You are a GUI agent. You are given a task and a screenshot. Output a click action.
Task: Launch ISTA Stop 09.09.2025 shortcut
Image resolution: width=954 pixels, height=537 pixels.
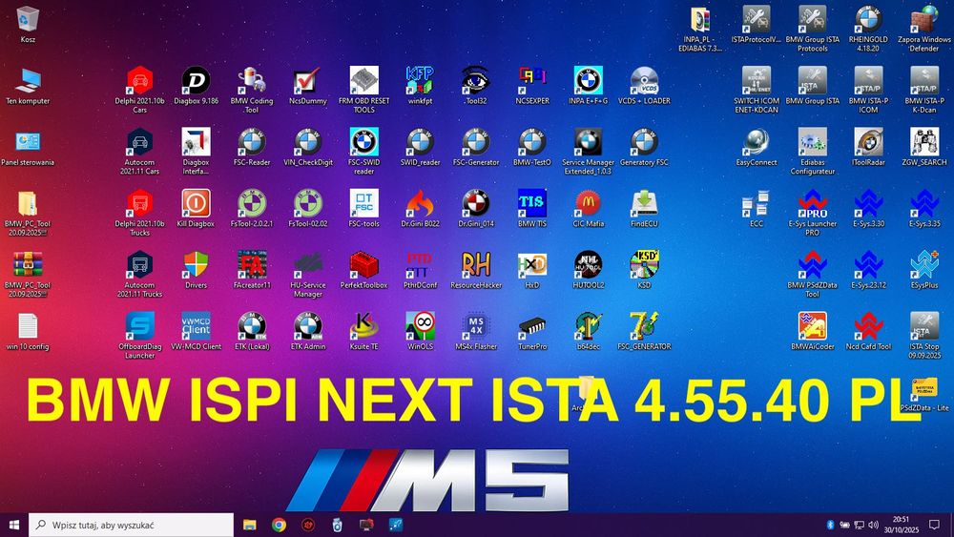(x=924, y=326)
